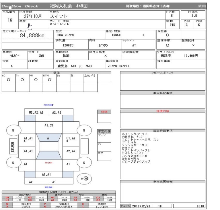
Task: Select the front windshield area marked A
Action: point(48,138)
